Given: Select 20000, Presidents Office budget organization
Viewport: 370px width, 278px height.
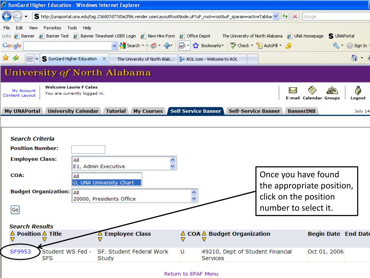Looking at the screenshot, I should pyautogui.click(x=104, y=199).
